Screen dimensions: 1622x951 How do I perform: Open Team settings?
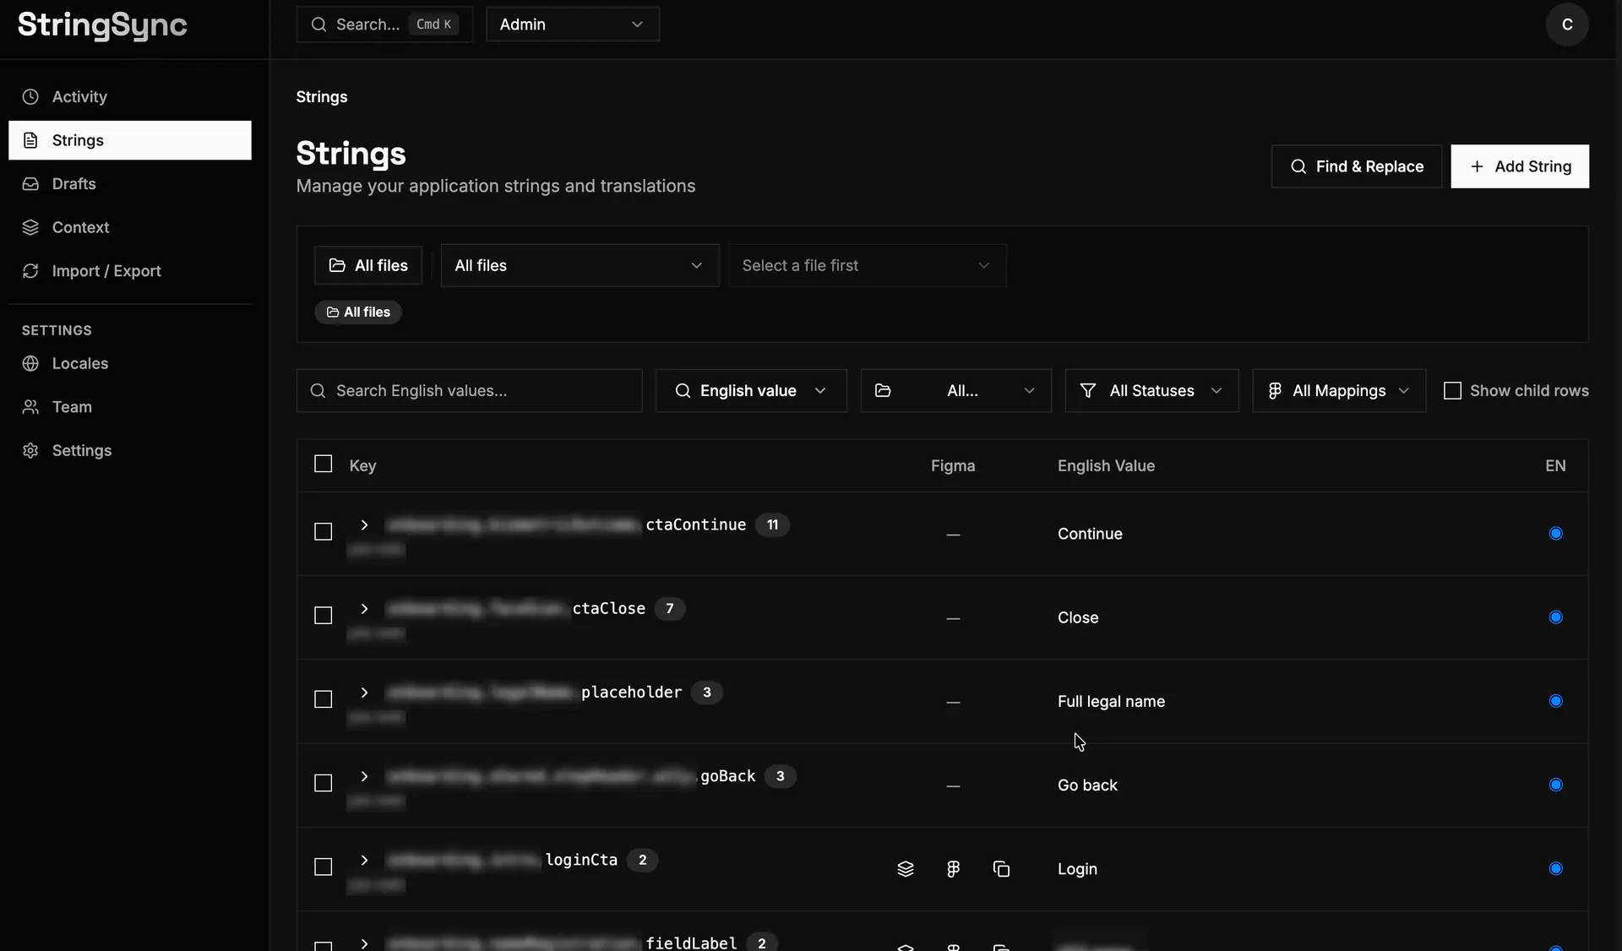[x=130, y=406]
